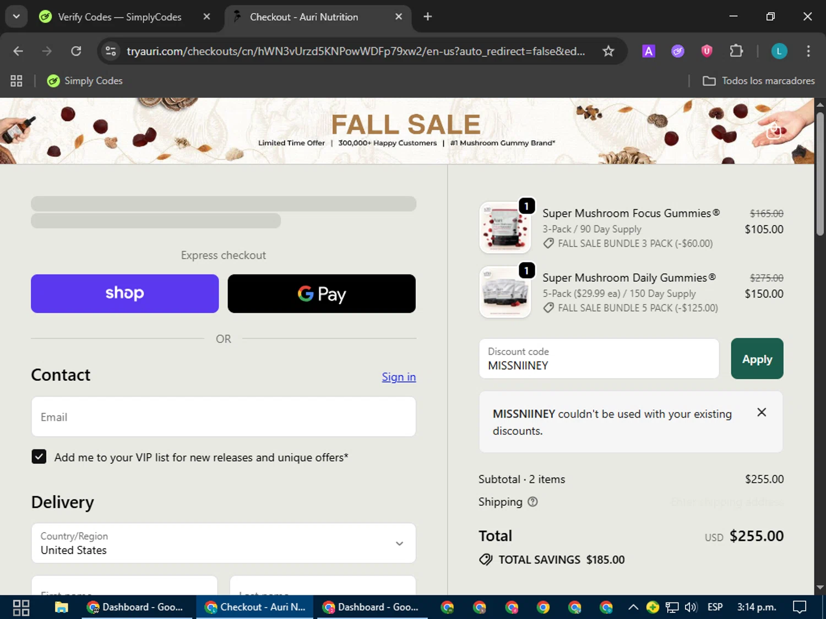This screenshot has height=619, width=826.
Task: Click the Discount code field
Action: pyautogui.click(x=599, y=359)
